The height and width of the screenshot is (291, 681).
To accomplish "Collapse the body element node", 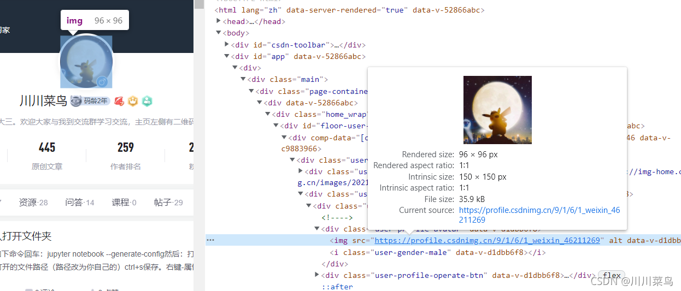I will click(219, 33).
